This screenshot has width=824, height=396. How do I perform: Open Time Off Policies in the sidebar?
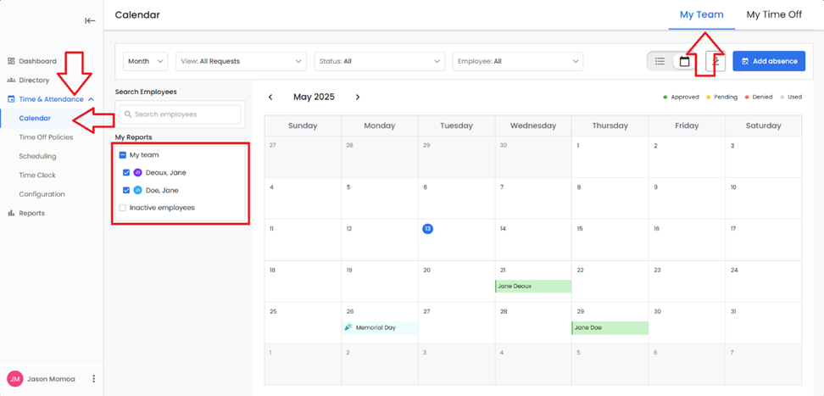(x=46, y=137)
